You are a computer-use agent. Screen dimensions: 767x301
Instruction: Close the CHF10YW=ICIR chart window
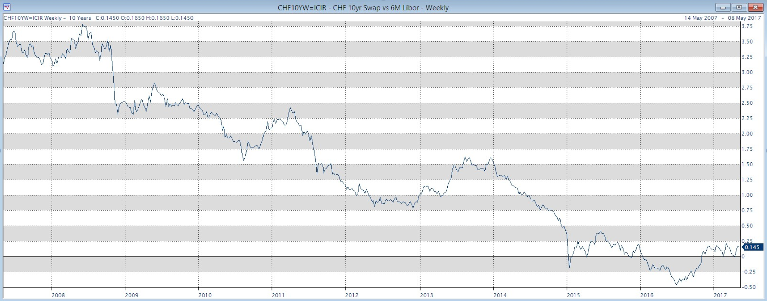tap(755, 7)
